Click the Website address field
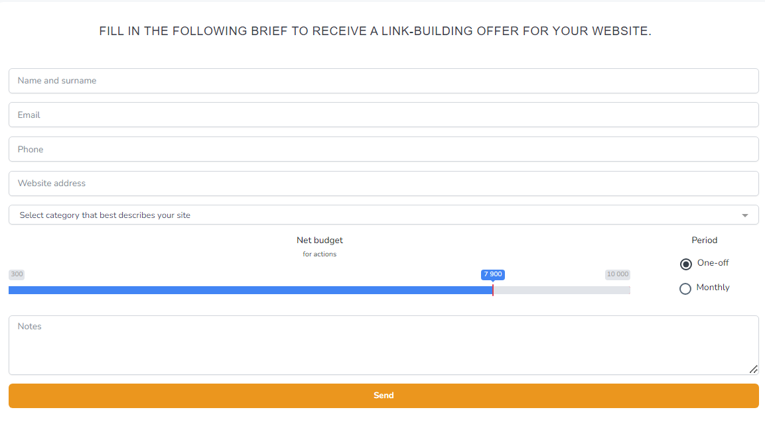The image size is (765, 424). pos(383,184)
